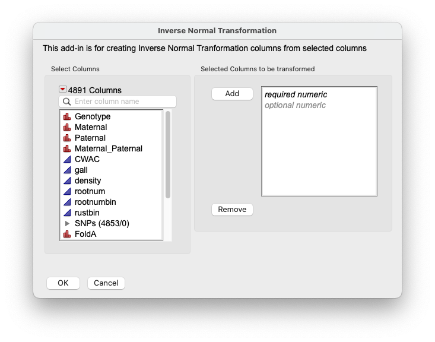Click the nominal icon beside Maternal
This screenshot has height=342, width=435.
[x=67, y=127]
